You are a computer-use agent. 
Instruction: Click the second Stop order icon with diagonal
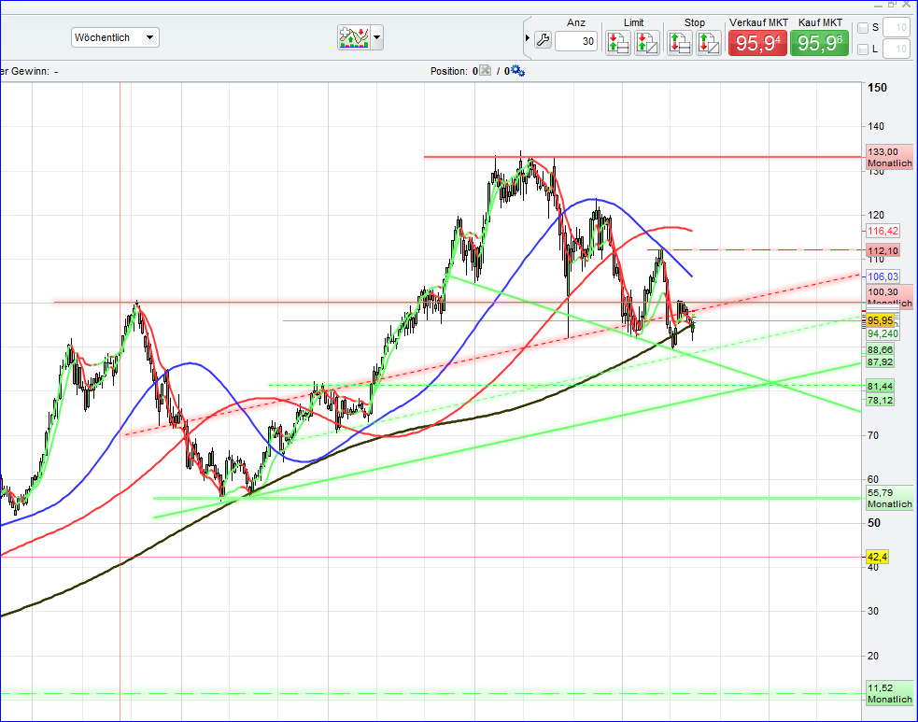point(709,43)
